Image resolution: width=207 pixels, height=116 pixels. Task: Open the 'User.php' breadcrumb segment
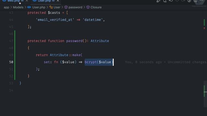[39, 7]
